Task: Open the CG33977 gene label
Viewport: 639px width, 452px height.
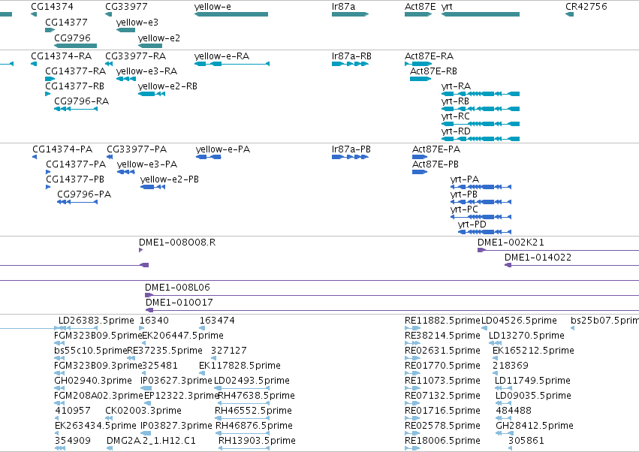Action: (x=126, y=7)
